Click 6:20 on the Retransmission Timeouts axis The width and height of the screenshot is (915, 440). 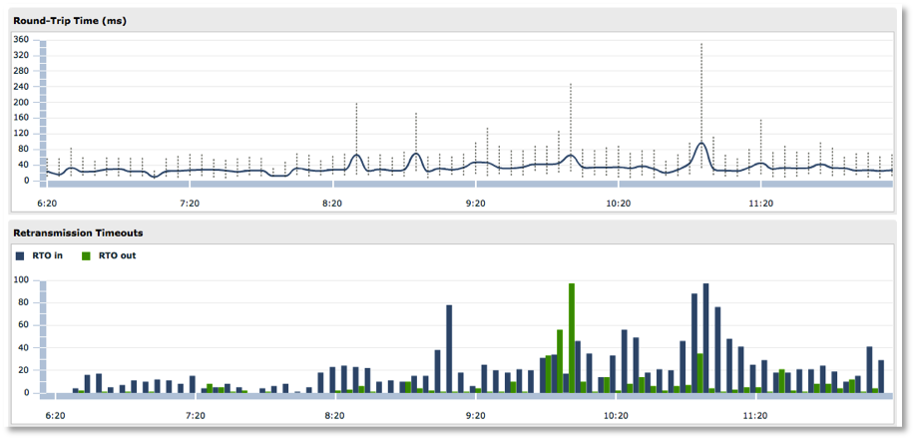click(56, 415)
